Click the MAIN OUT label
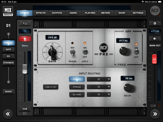The image size is (163, 122). pos(155,45)
